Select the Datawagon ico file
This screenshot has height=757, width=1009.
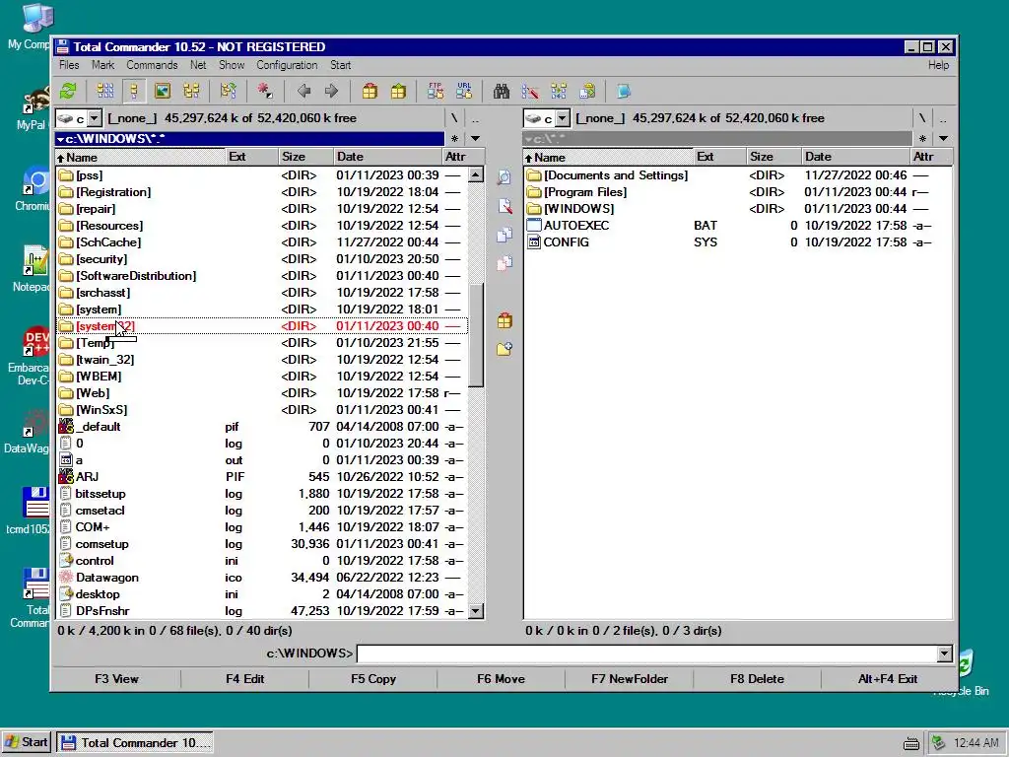[x=262, y=578]
